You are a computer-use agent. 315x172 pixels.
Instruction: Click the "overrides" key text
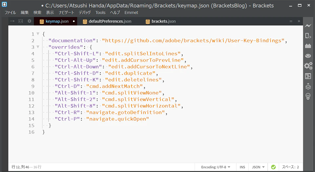(66, 47)
